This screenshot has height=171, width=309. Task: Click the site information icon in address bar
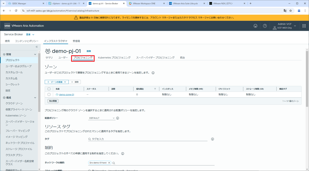tap(23, 11)
